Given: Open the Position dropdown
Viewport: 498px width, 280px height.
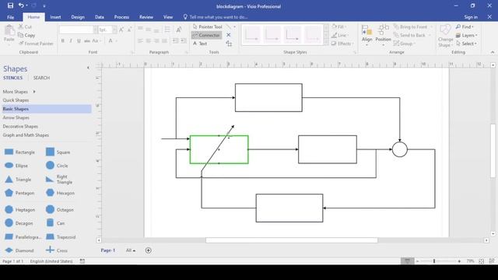Looking at the screenshot, I should [x=383, y=35].
